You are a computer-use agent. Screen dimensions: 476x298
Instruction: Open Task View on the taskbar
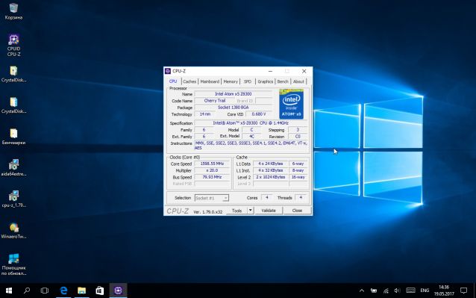pyautogui.click(x=44, y=291)
